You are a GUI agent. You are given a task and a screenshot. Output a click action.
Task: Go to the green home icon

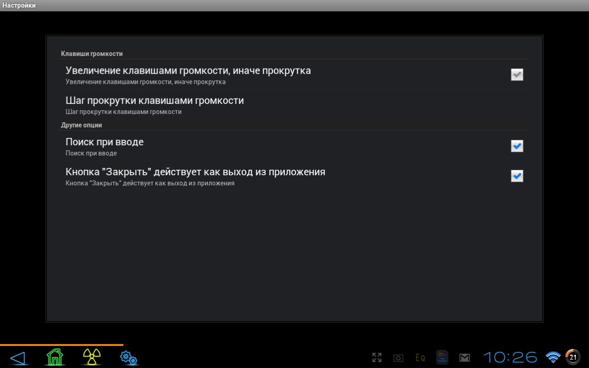coord(55,357)
